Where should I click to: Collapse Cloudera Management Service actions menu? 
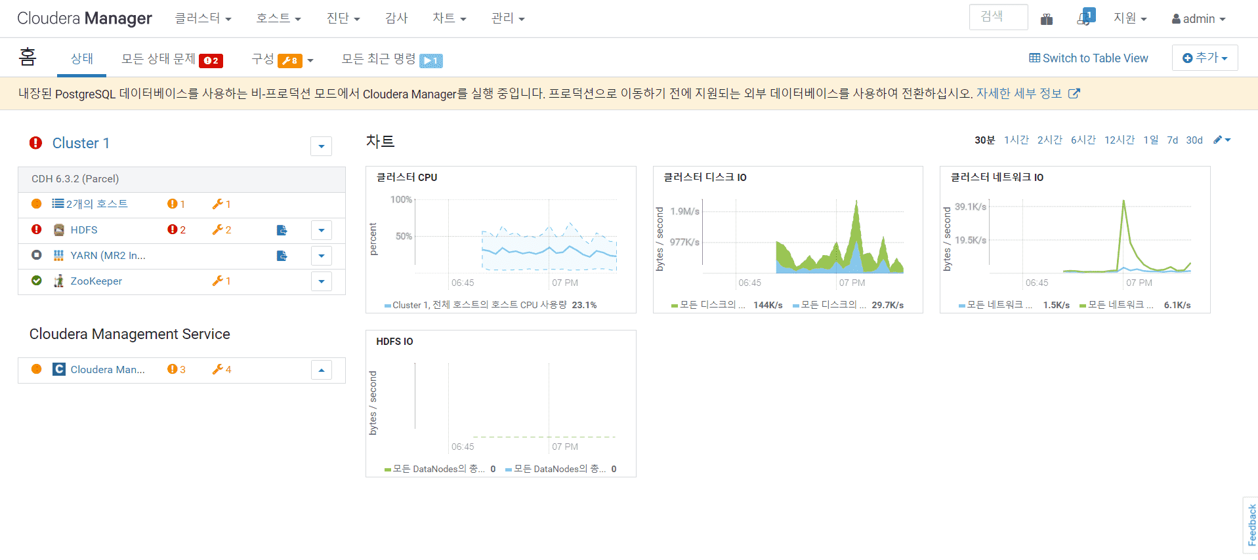pos(322,370)
